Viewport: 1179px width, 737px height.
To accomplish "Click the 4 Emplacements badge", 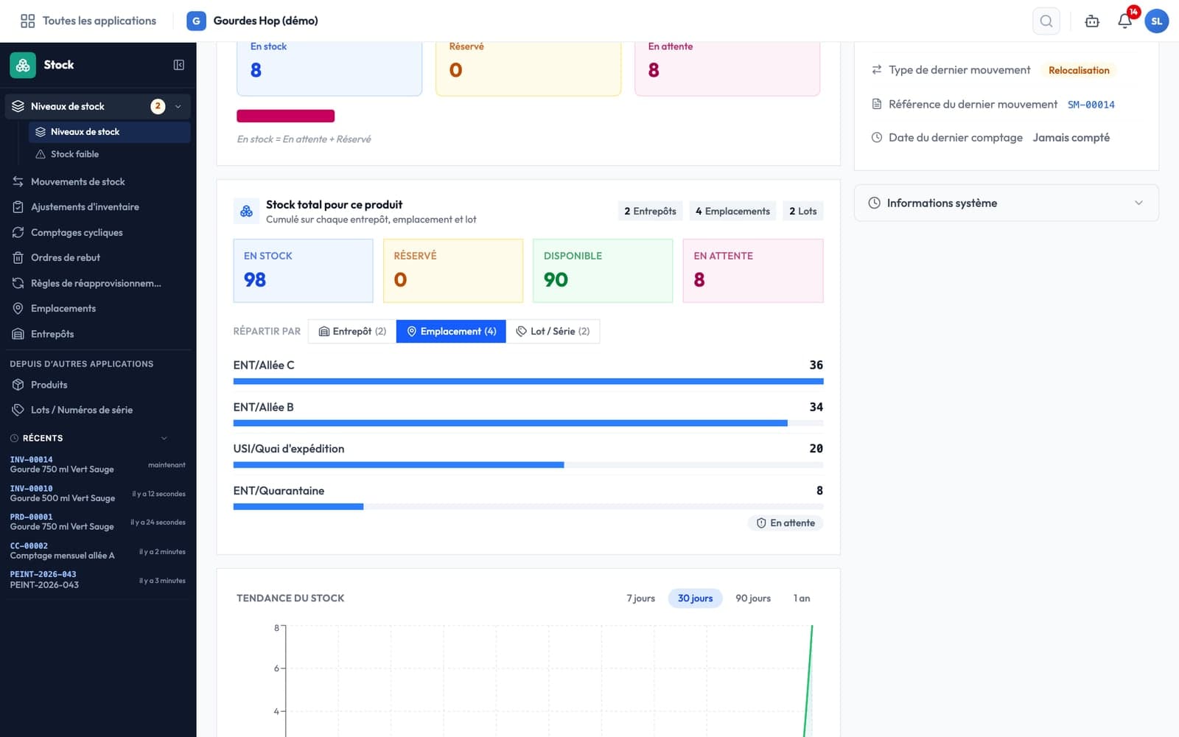I will (x=732, y=212).
